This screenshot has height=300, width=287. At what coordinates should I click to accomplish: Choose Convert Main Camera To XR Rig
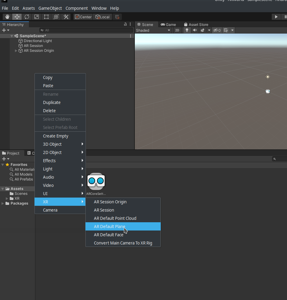[x=123, y=243]
